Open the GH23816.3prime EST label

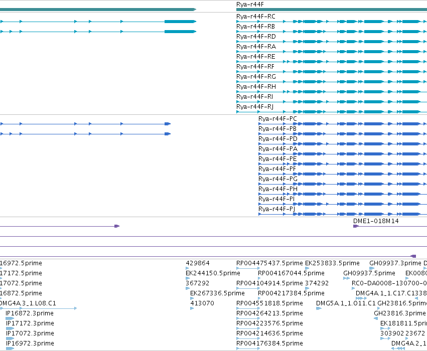[399, 313]
